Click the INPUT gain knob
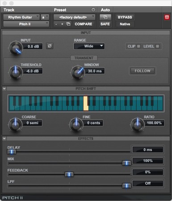The image size is (172, 201). pyautogui.click(x=16, y=48)
